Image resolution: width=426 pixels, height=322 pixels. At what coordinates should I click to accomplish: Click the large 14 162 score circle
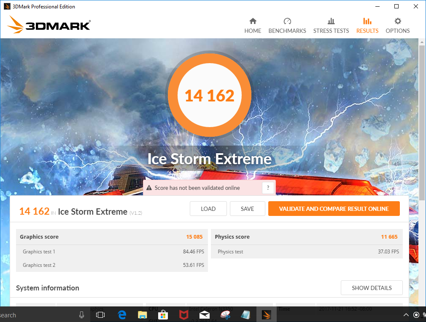(x=210, y=95)
